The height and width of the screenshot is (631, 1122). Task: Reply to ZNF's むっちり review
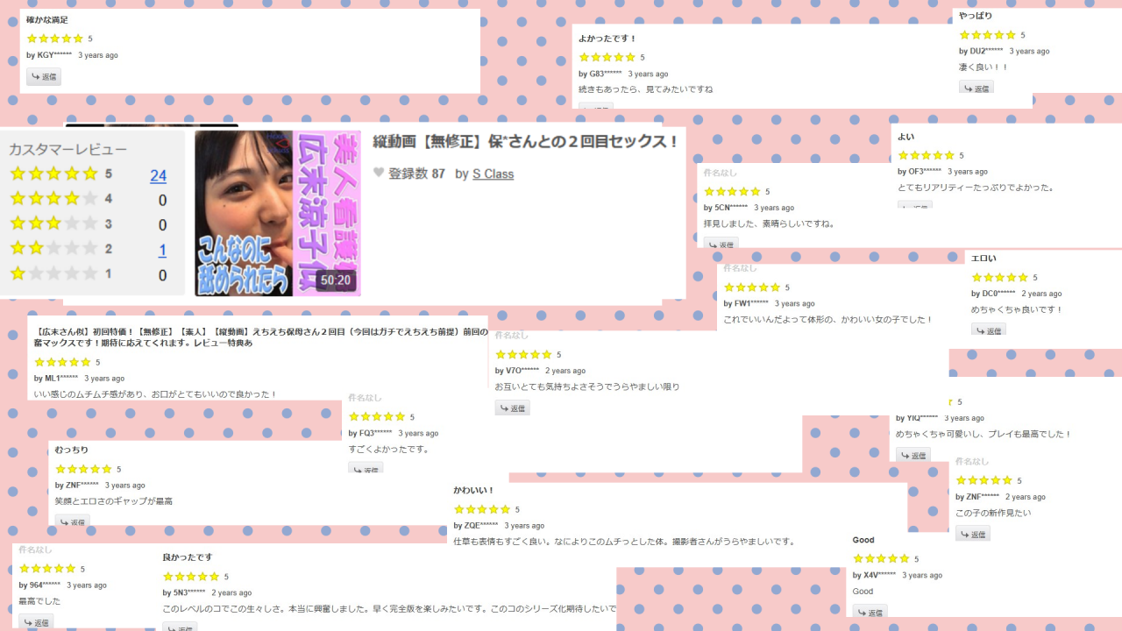73,521
